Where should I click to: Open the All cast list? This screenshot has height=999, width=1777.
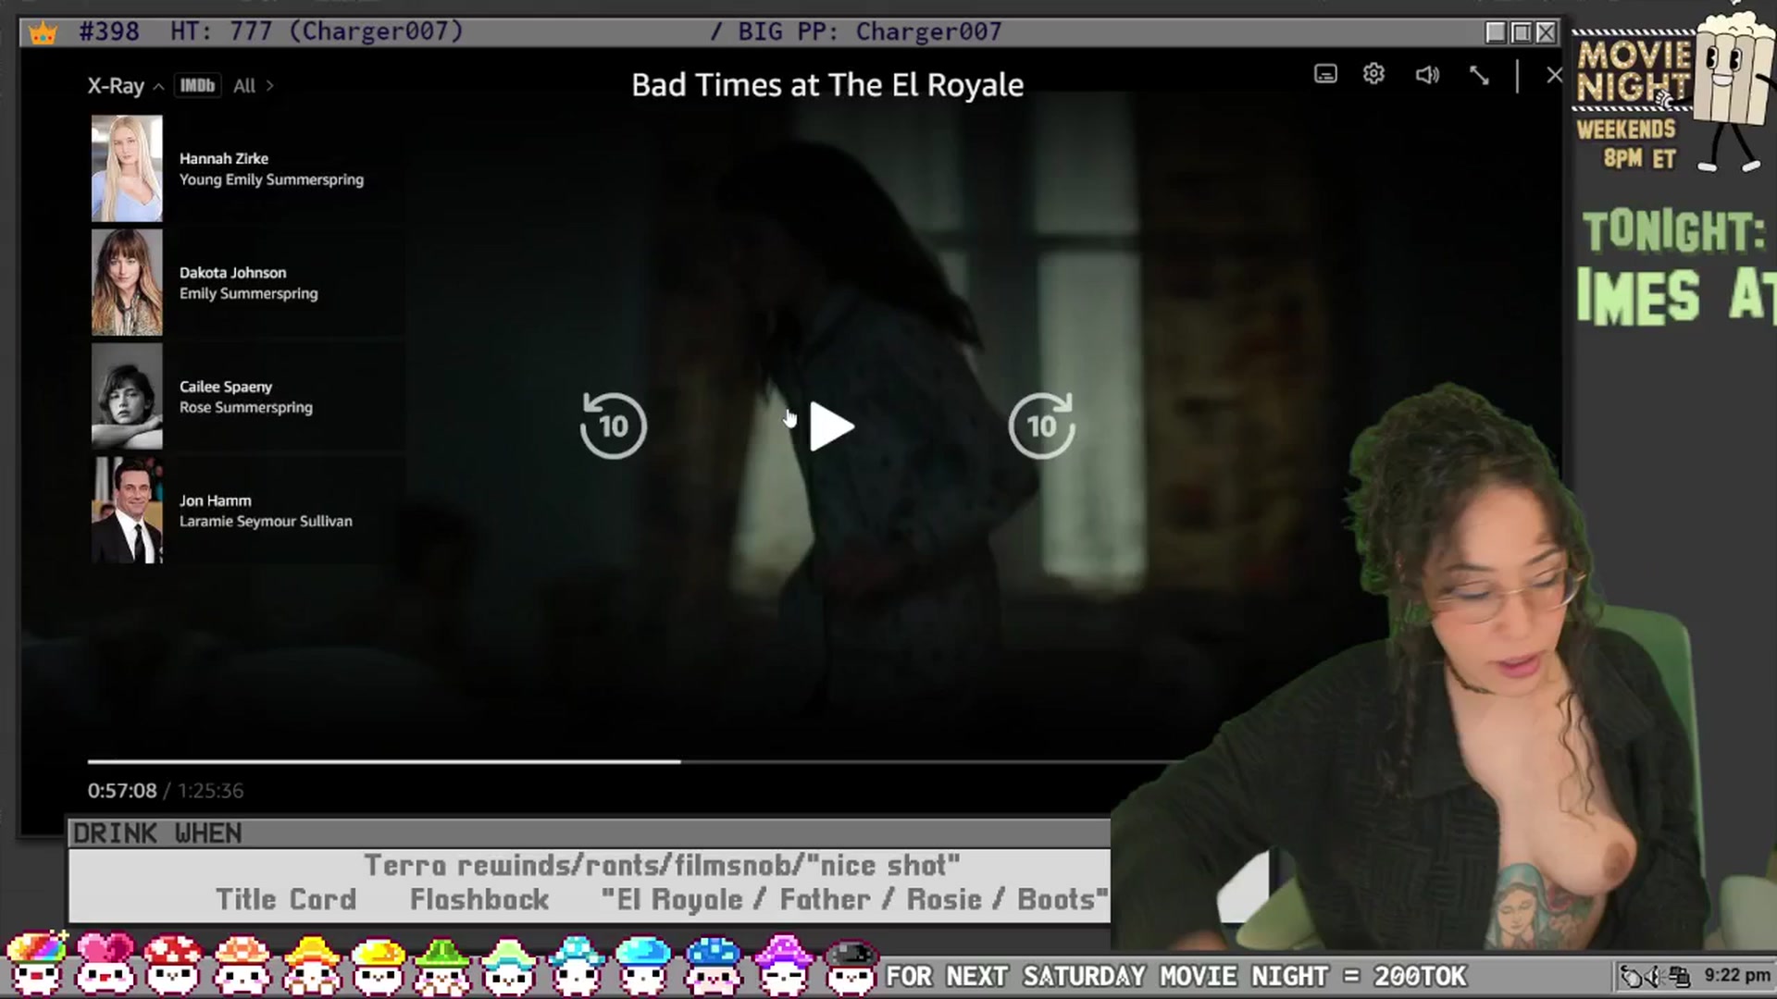253,86
